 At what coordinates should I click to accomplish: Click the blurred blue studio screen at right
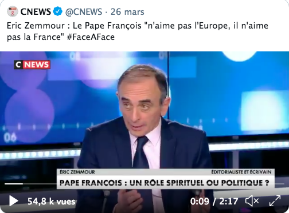tap(229, 93)
